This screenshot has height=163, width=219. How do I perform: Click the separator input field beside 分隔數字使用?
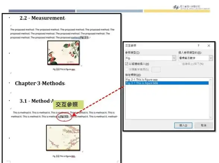pos(156,70)
